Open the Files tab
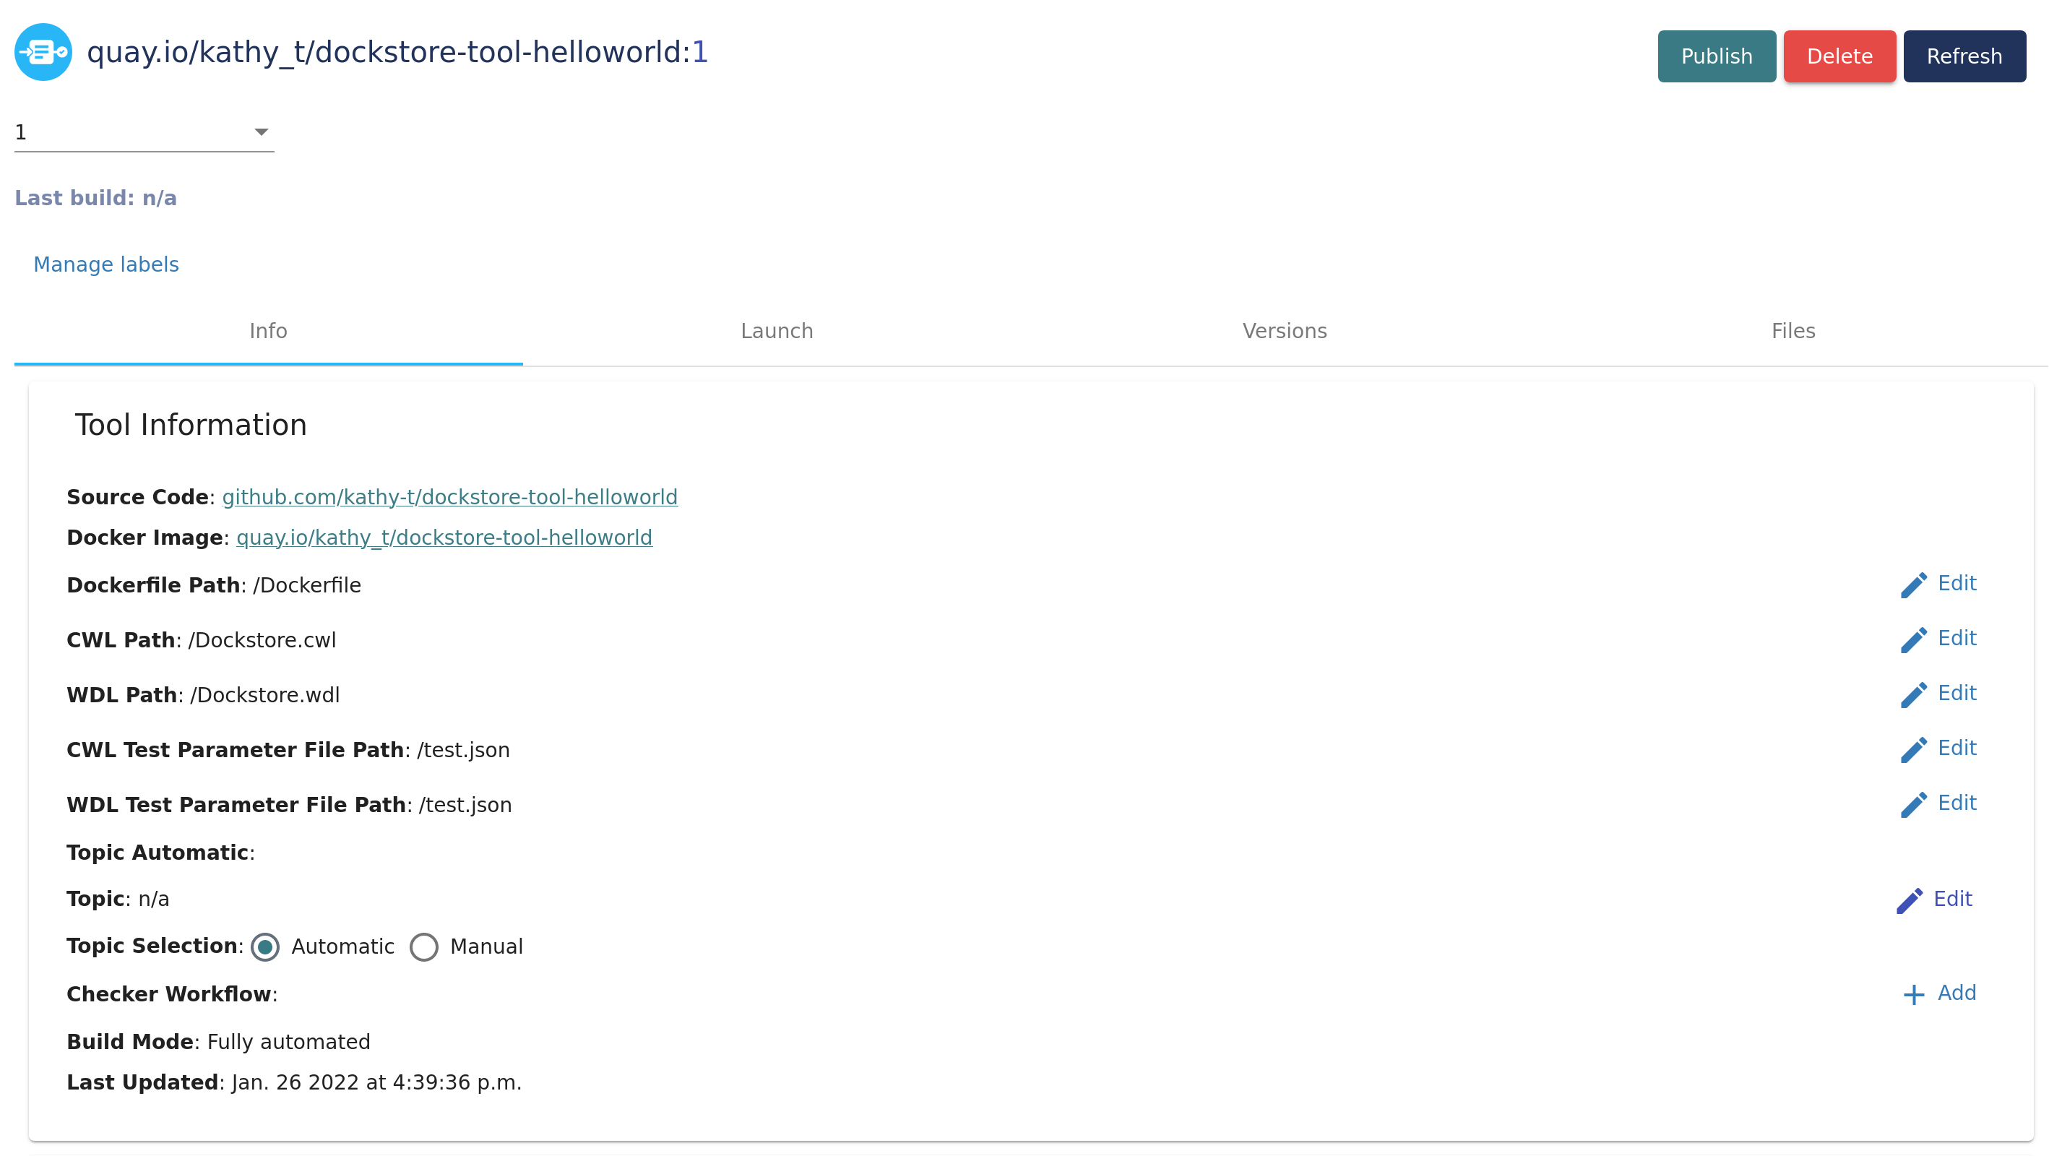Screen dimensions: 2049x1156 [x=1792, y=331]
